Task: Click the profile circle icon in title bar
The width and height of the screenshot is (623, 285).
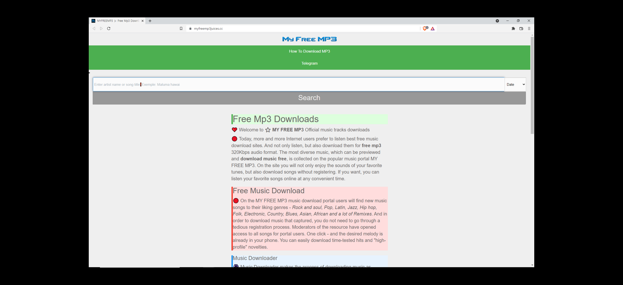Action: [497, 21]
